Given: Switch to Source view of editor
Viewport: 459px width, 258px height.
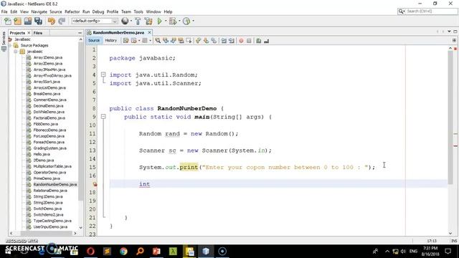Looking at the screenshot, I should (94, 40).
